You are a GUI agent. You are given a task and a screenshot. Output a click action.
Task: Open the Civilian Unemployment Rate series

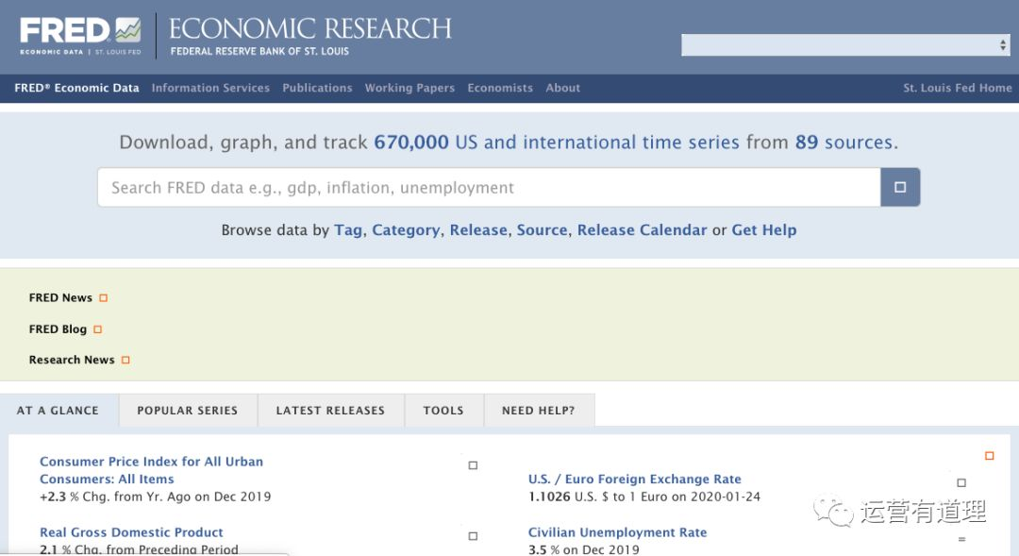coord(617,532)
